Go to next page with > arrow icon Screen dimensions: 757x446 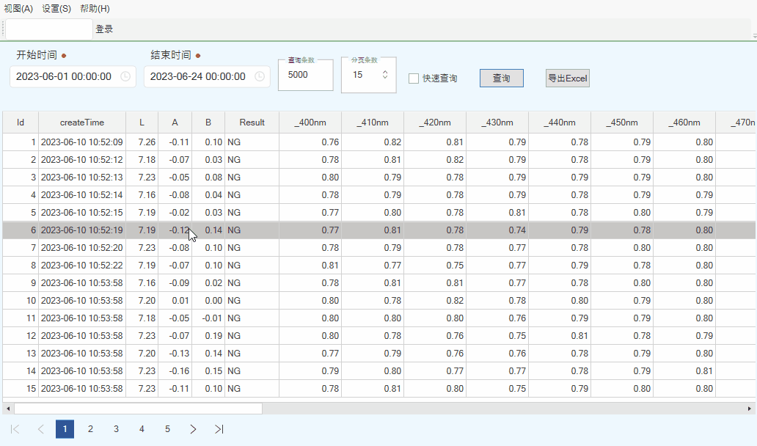coord(193,429)
